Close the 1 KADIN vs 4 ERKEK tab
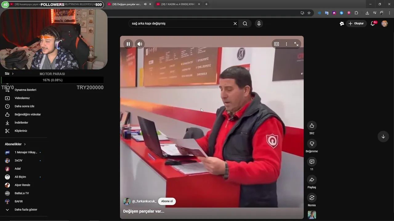 [199, 4]
